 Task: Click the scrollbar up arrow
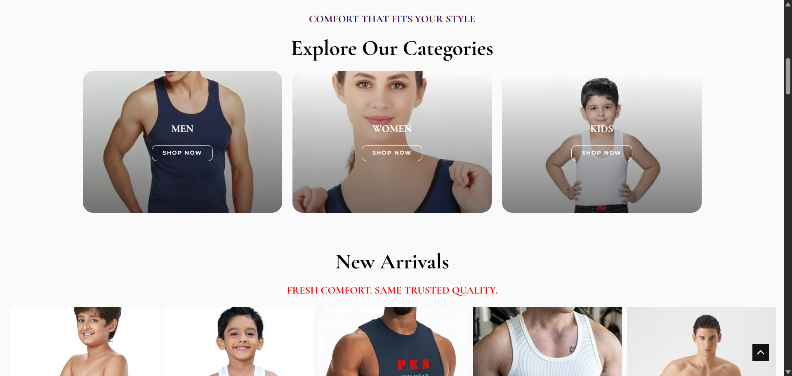(788, 4)
